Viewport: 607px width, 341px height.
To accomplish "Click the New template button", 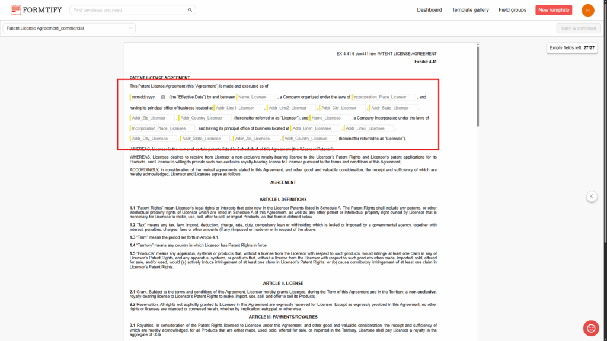I will point(554,10).
